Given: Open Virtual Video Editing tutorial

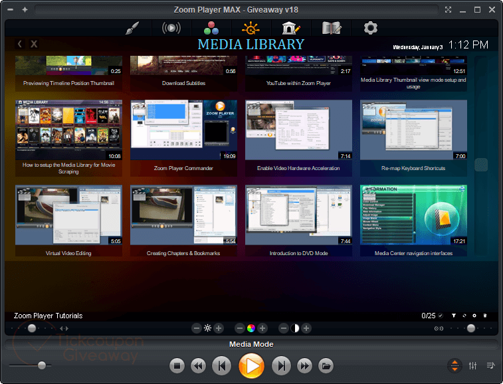Looking at the screenshot, I should click(68, 221).
